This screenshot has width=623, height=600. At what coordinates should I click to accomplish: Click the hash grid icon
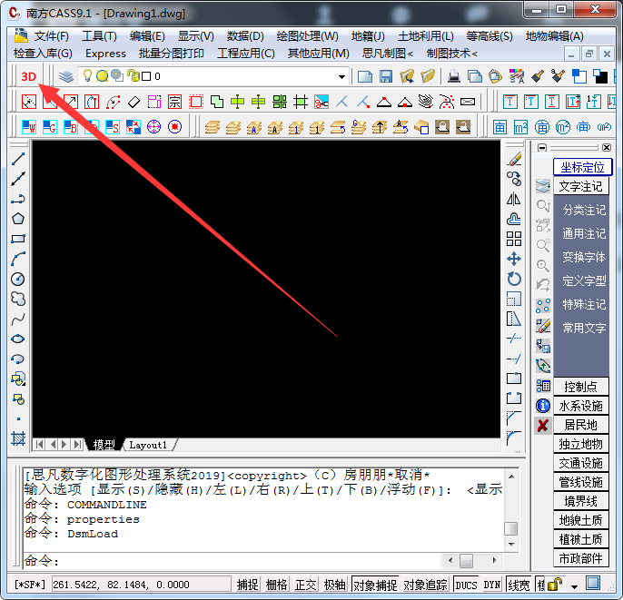point(301,102)
